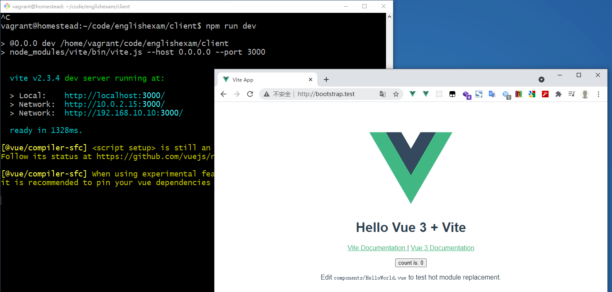Open the Vite Documentation link

pos(376,248)
